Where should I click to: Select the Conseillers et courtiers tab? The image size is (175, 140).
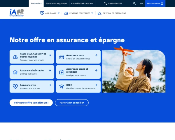[82, 3]
